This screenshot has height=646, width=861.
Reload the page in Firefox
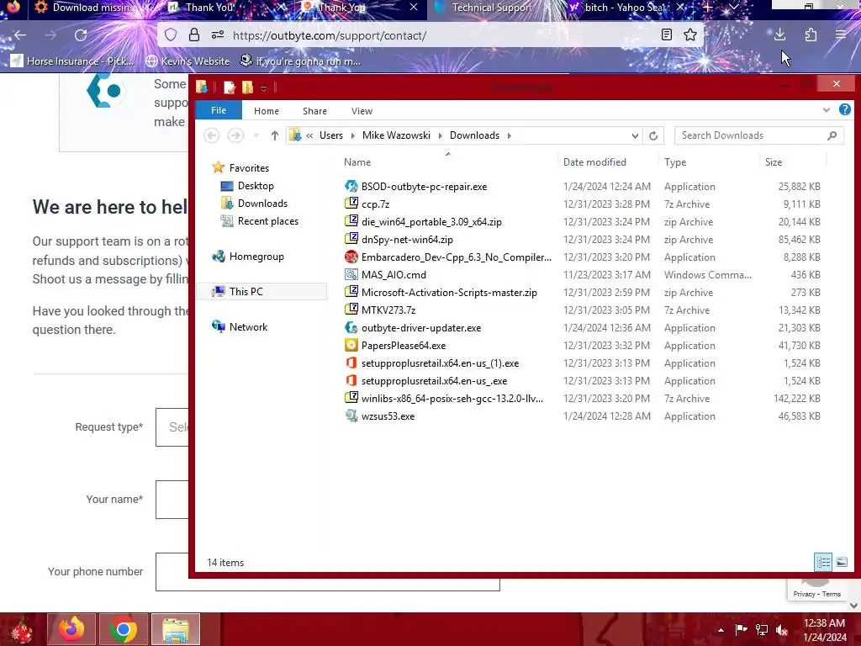click(81, 35)
